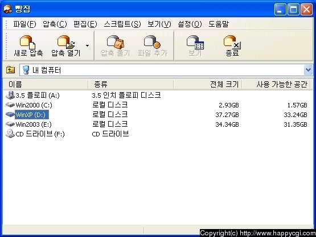Expand the 압축 열기 dropdown arrow
This screenshot has width=316, height=237.
tap(87, 45)
